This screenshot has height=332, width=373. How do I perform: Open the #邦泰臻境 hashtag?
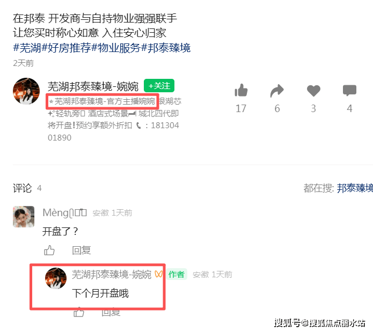tap(166, 48)
